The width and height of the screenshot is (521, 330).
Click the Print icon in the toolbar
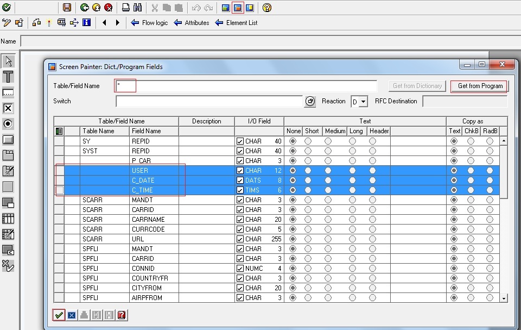click(125, 8)
